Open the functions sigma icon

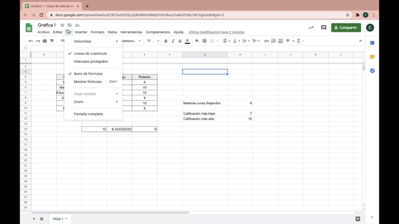coord(299,41)
